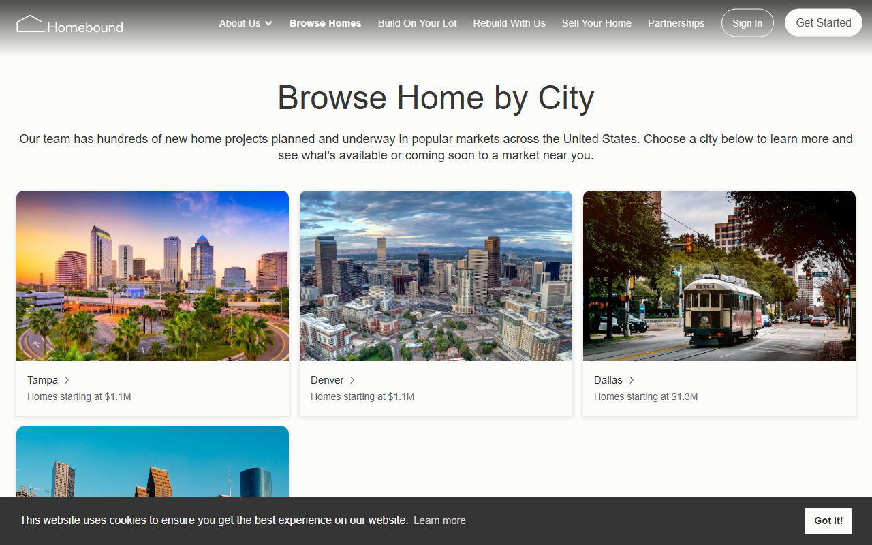This screenshot has width=872, height=545.
Task: Select Sell Your Home in navigation
Action: coord(597,23)
